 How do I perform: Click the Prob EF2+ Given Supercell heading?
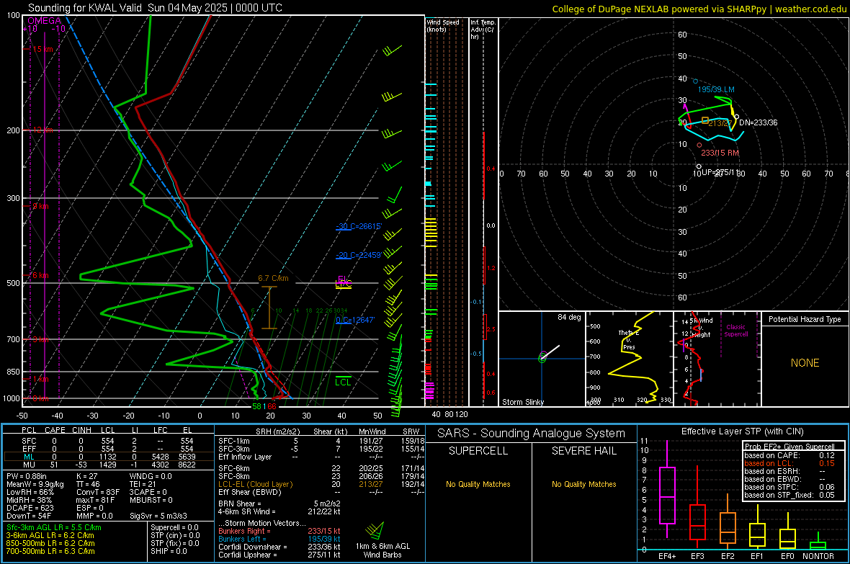click(789, 447)
